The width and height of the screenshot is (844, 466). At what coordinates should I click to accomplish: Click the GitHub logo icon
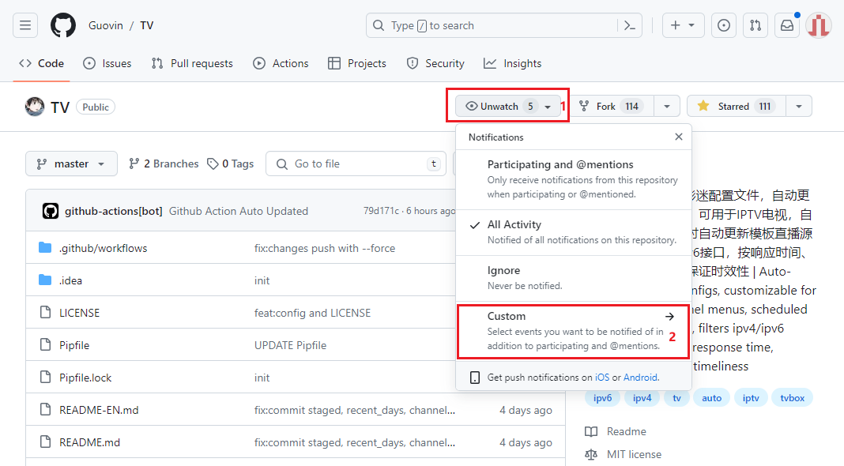[x=63, y=25]
